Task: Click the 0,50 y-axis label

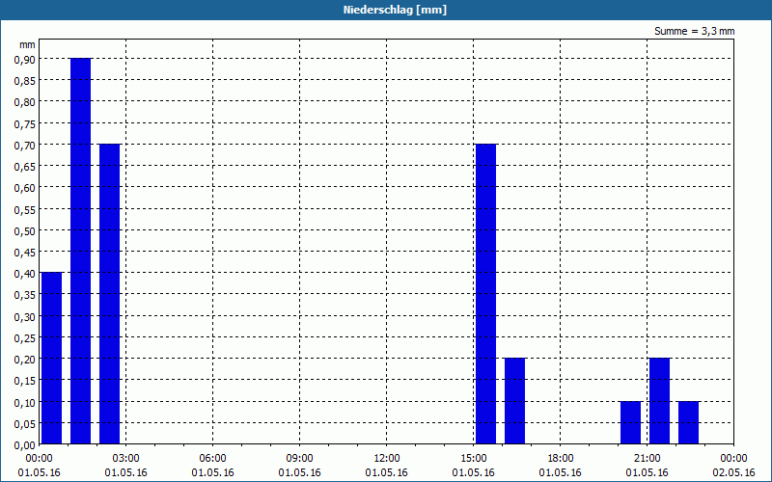Action: [25, 230]
